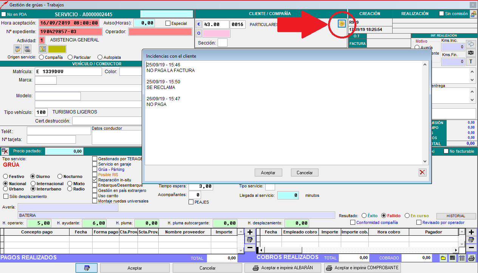Click Cancelar in the incidencias dialog
Screen dimensions: 478x273
pyautogui.click(x=305, y=173)
